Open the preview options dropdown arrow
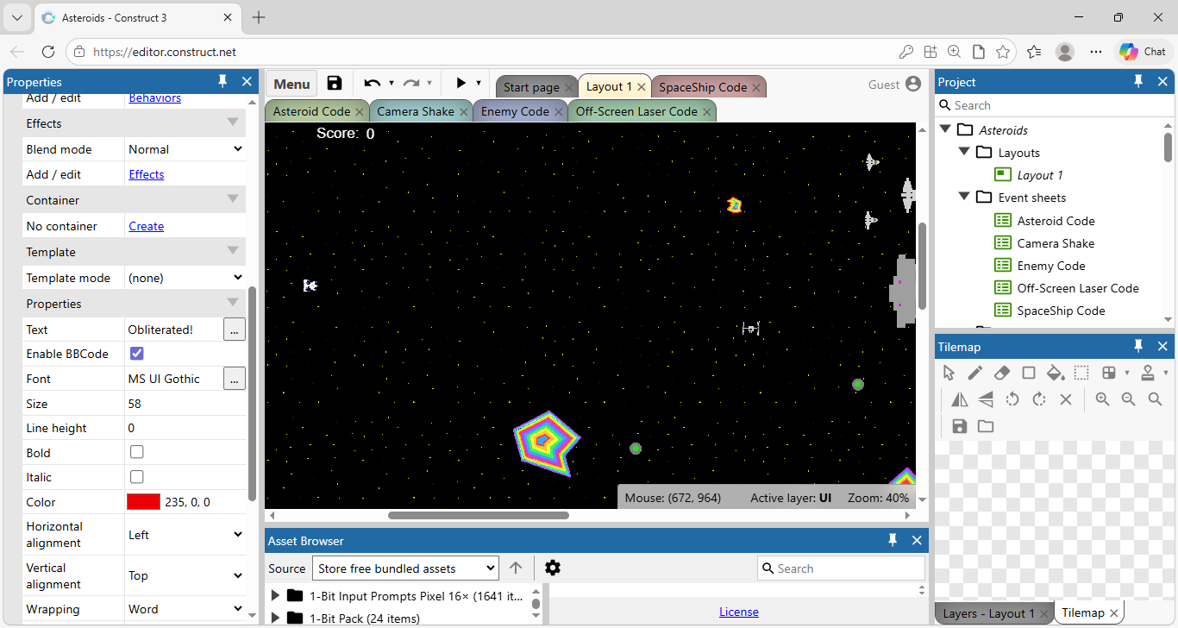This screenshot has height=628, width=1178. pyautogui.click(x=479, y=84)
